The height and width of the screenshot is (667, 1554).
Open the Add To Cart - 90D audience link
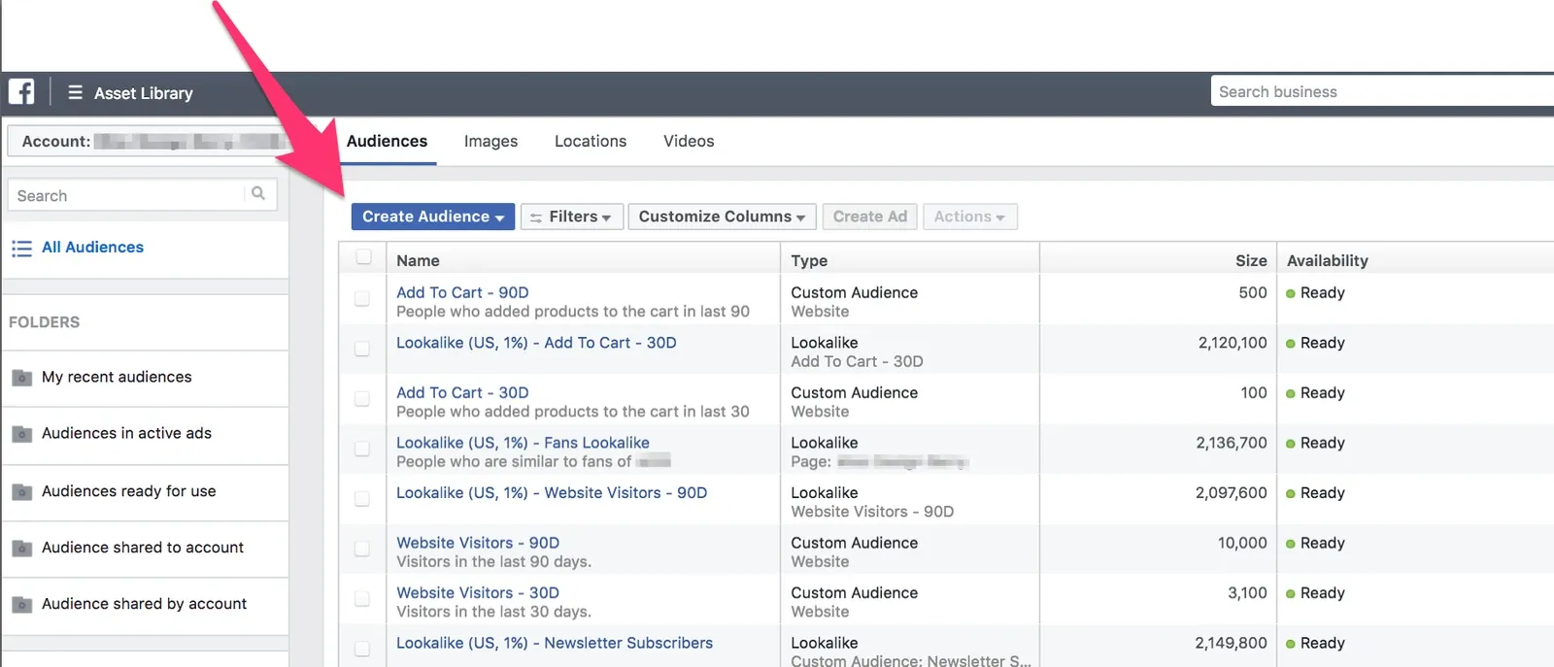(x=462, y=292)
